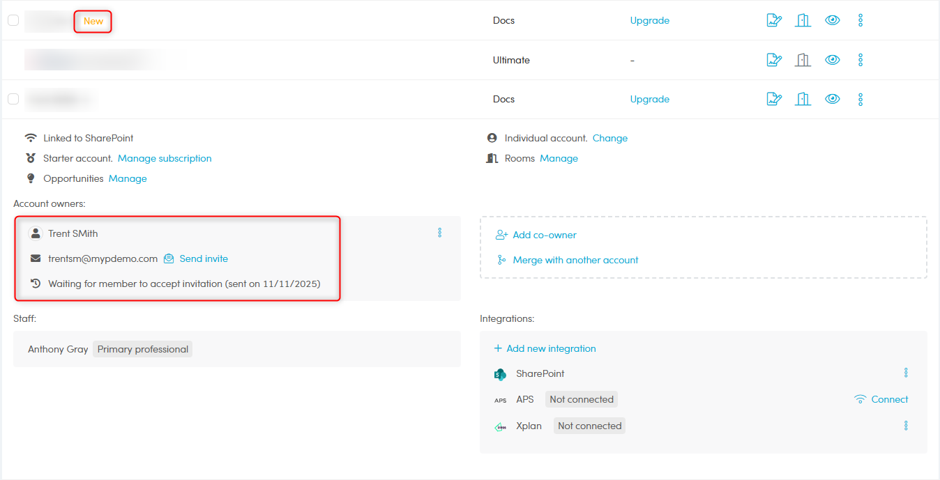Click Upgrade in the first Docs row

[x=649, y=20]
